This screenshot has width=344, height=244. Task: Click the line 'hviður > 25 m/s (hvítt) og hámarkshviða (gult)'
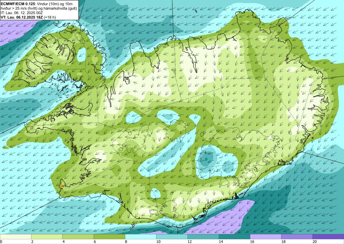click(x=39, y=8)
